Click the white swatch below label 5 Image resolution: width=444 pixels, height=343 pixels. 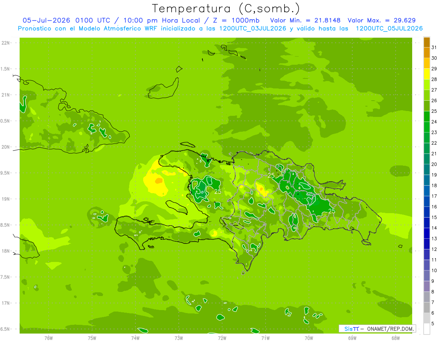[427, 329]
